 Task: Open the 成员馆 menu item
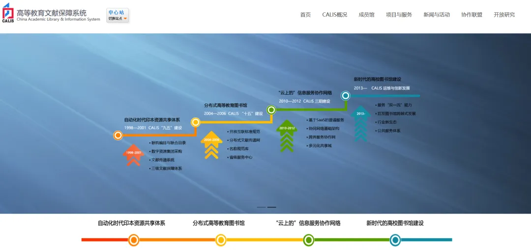click(366, 15)
